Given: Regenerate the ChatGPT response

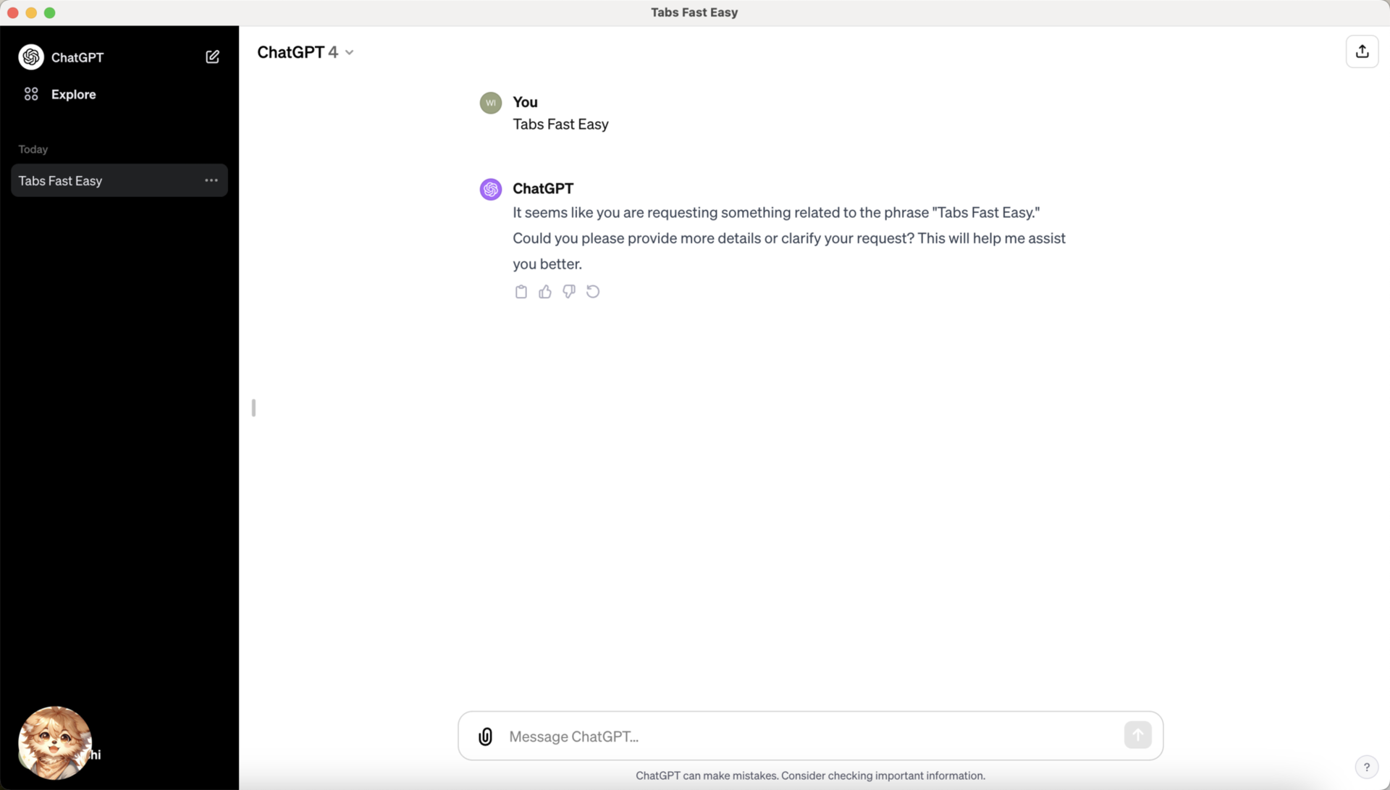Looking at the screenshot, I should pos(593,292).
